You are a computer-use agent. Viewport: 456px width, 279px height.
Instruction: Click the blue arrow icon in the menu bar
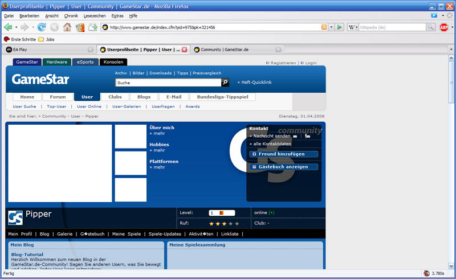click(x=434, y=15)
